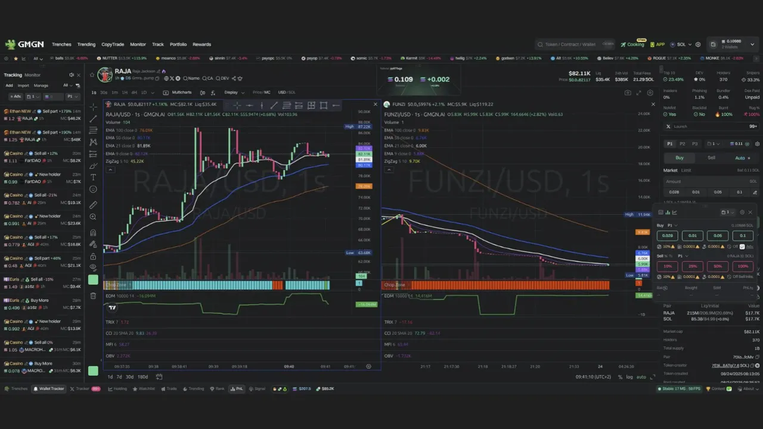Enable the Auto trade toggle
Image resolution: width=763 pixels, height=429 pixels.
(x=743, y=158)
